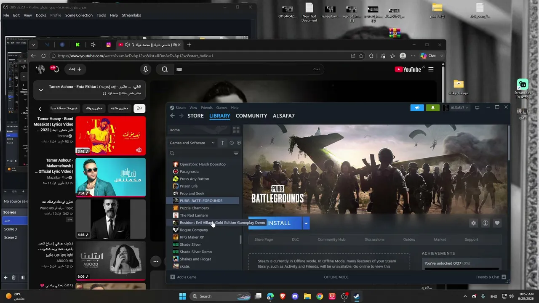Open the Steam COMMUNITY tab
The width and height of the screenshot is (539, 303).
[251, 116]
